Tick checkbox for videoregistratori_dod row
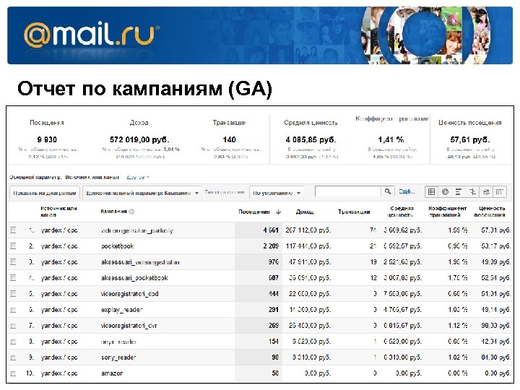The image size is (520, 390). tap(13, 293)
